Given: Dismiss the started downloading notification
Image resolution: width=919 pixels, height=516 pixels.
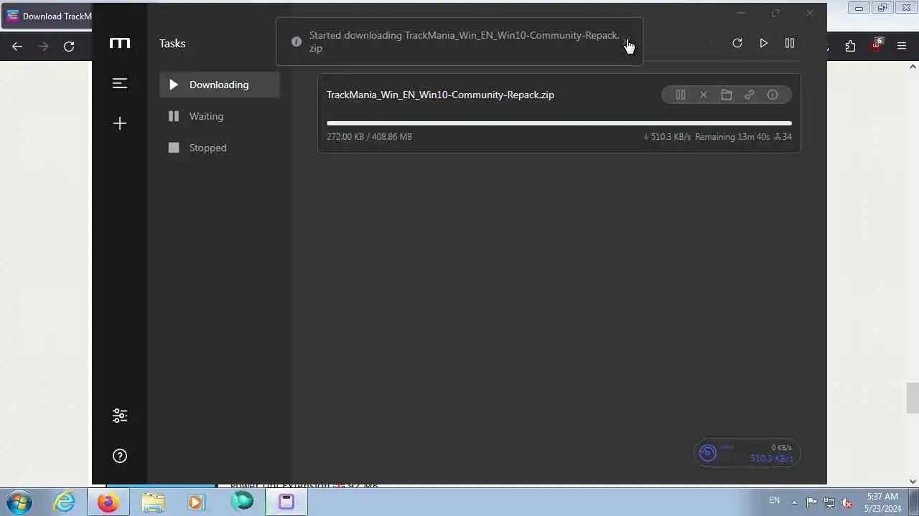Looking at the screenshot, I should click(629, 42).
